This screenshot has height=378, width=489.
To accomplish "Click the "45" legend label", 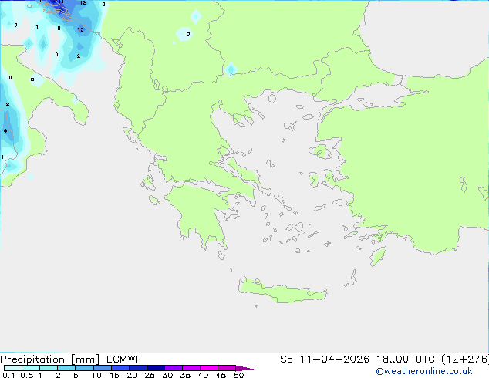I will pyautogui.click(x=221, y=375).
